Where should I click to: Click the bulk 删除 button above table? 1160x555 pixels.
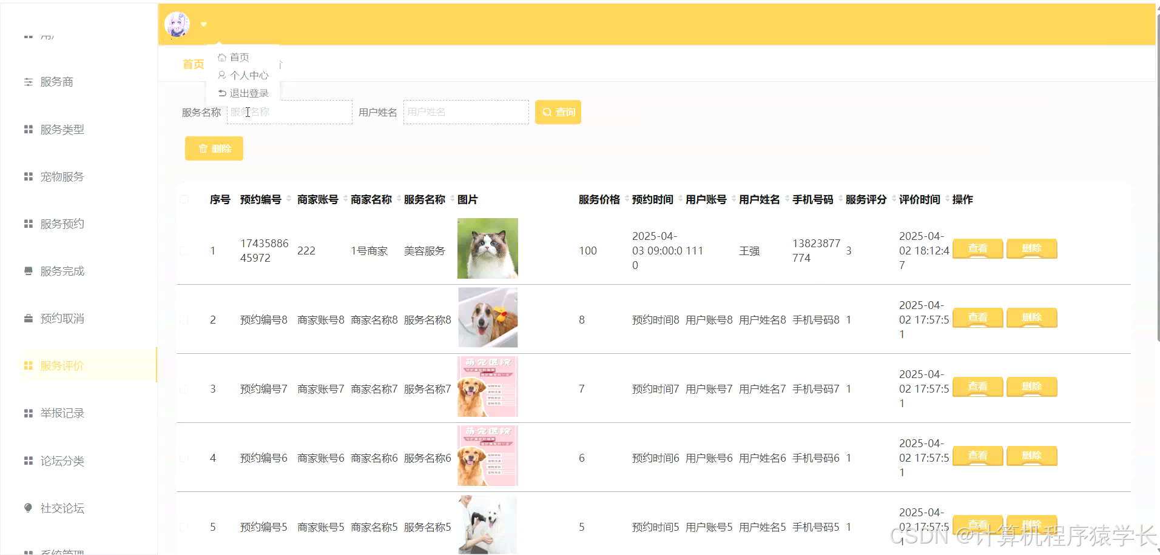pos(214,148)
